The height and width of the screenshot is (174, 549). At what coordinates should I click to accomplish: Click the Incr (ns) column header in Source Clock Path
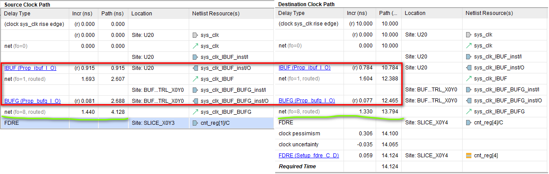[84, 14]
